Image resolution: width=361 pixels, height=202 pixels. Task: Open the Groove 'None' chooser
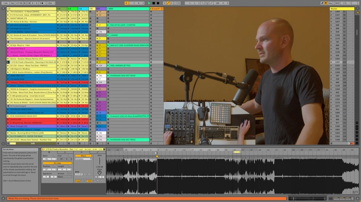coord(65,177)
